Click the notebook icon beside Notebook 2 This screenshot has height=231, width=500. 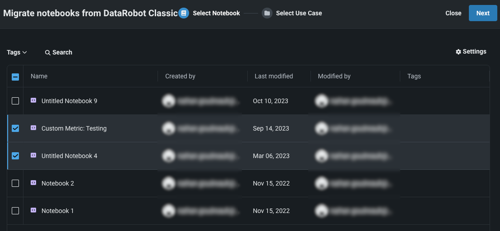click(x=33, y=183)
